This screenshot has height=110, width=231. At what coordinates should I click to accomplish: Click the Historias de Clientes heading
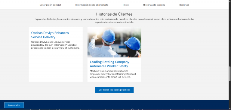click(x=114, y=14)
